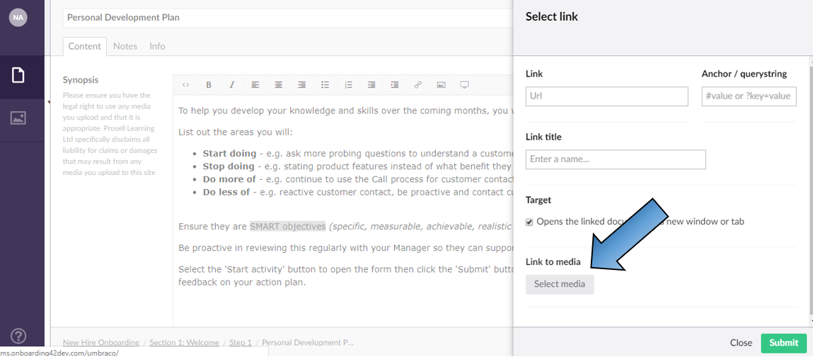Go to Step 1 breadcrumb

(x=241, y=342)
